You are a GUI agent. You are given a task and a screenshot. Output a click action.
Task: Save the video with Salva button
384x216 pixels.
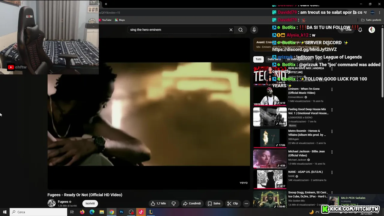[214, 203]
